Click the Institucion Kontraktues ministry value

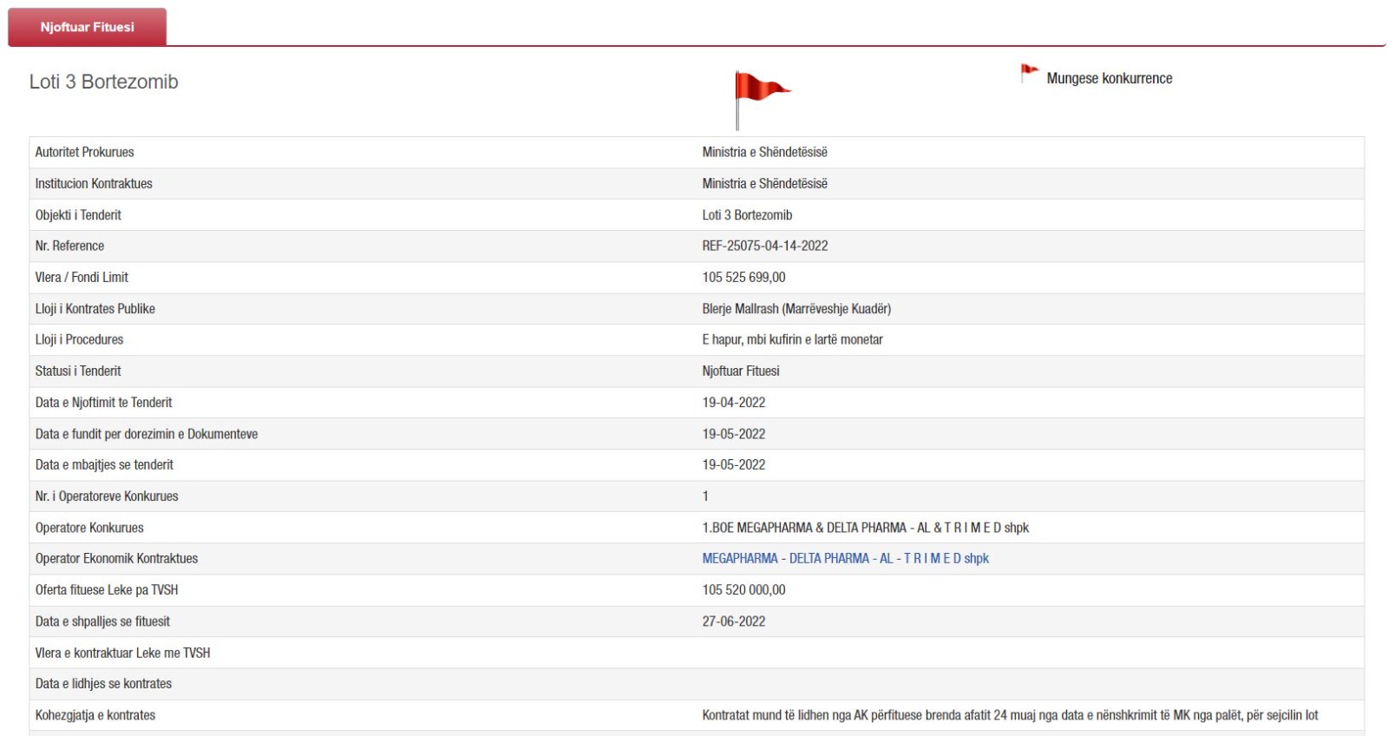[x=764, y=183]
